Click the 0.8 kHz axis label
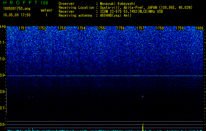Viewport: 206px width, 131px height. [x=3, y=92]
